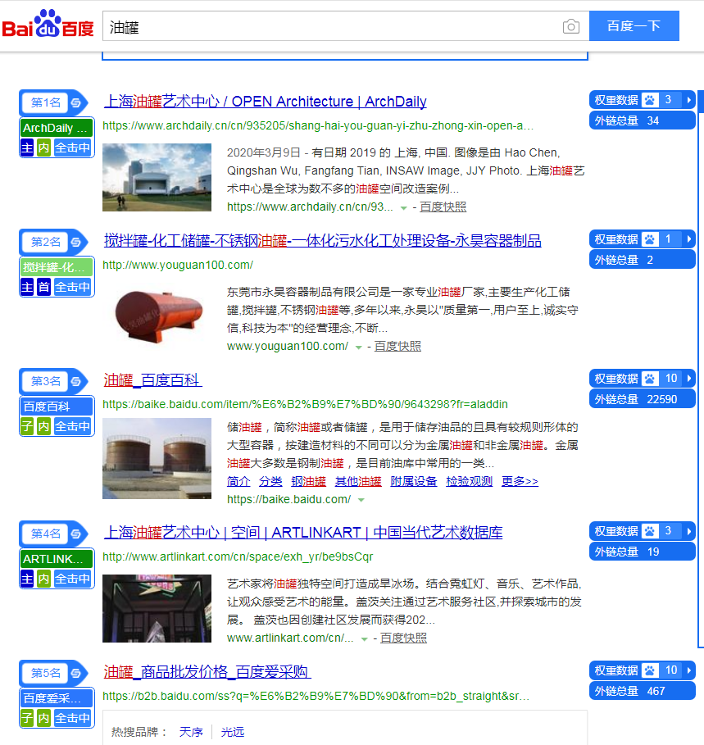Click the green archdaily.cn full URL text
The width and height of the screenshot is (704, 745).
click(x=318, y=126)
